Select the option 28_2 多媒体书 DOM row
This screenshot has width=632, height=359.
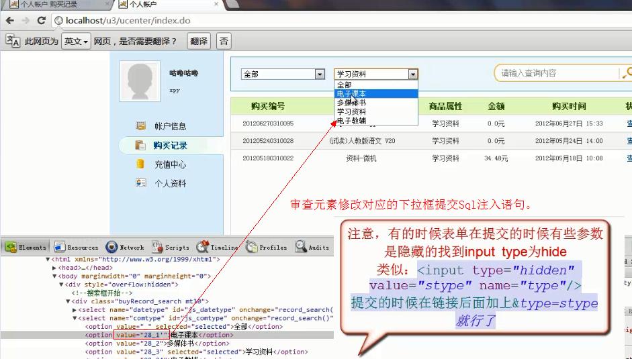(x=167, y=344)
